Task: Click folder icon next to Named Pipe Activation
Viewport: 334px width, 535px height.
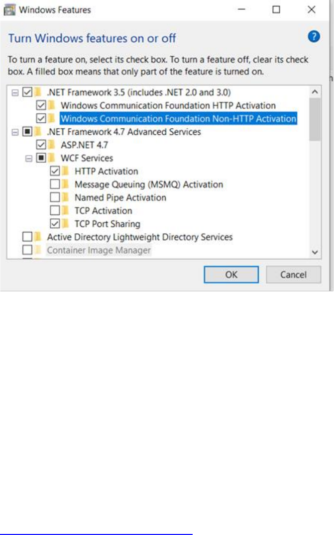Action: 66,197
